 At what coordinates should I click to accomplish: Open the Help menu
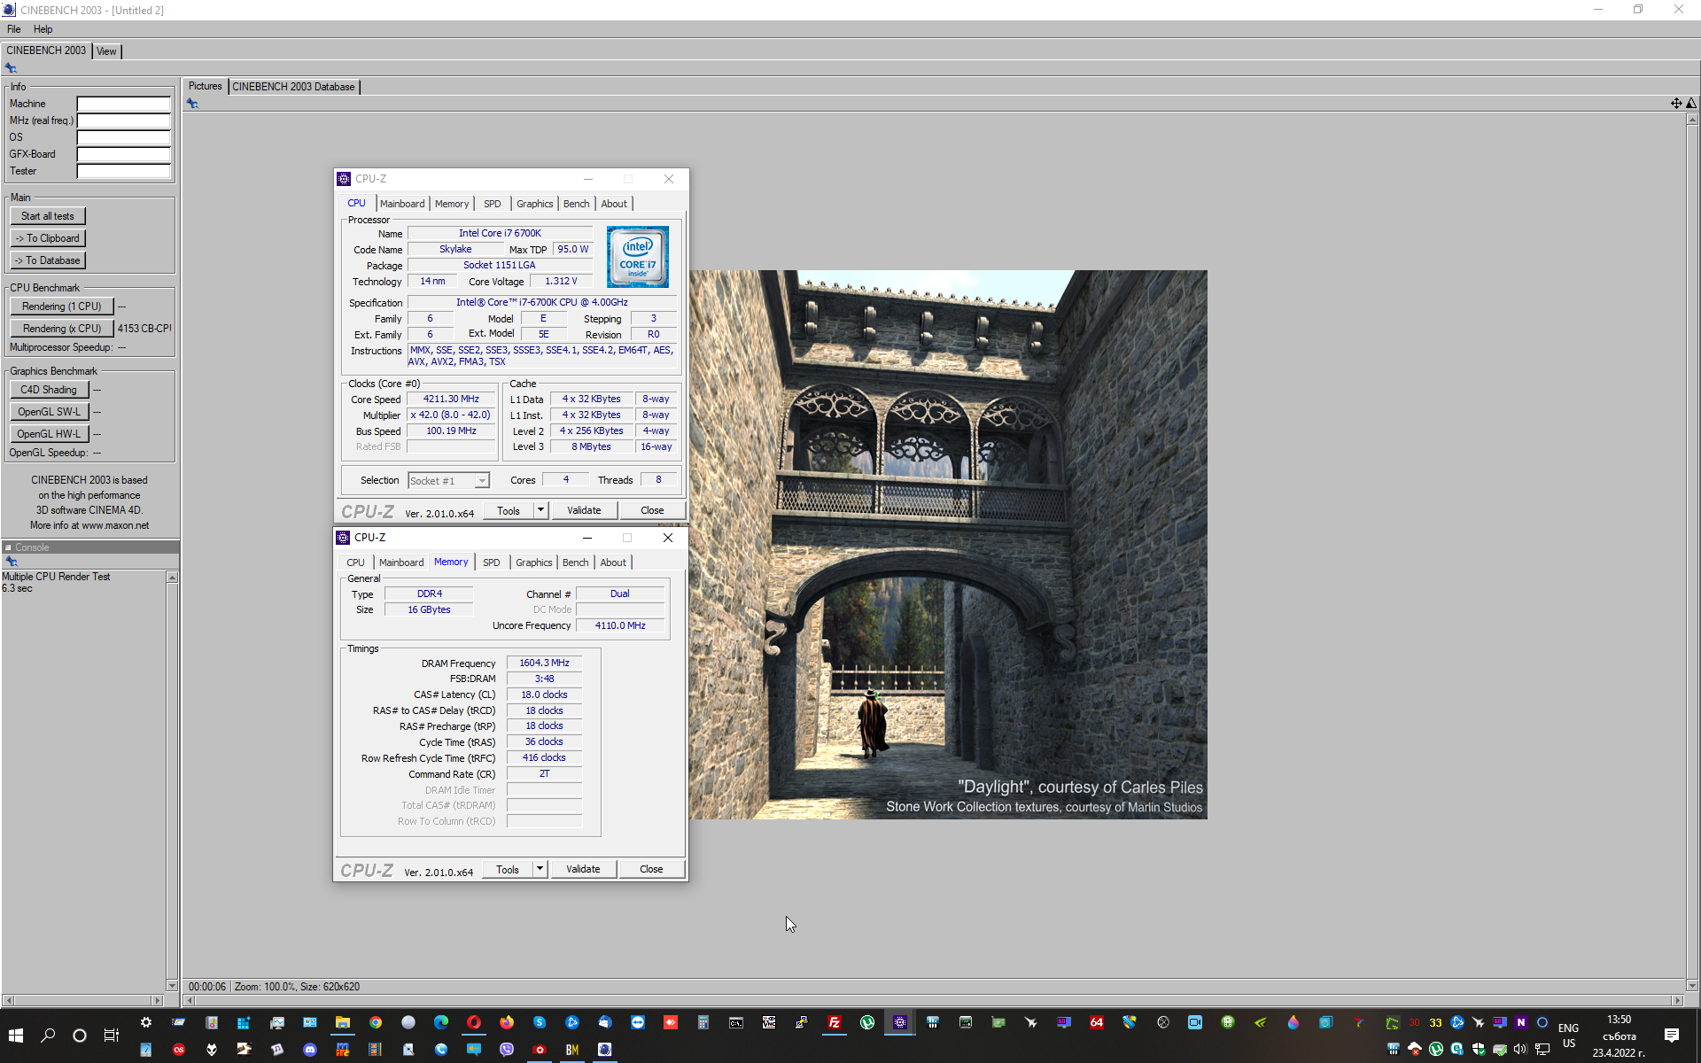coord(43,29)
